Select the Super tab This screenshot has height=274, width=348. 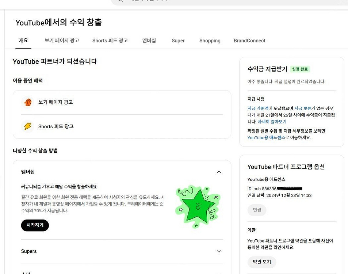click(178, 41)
